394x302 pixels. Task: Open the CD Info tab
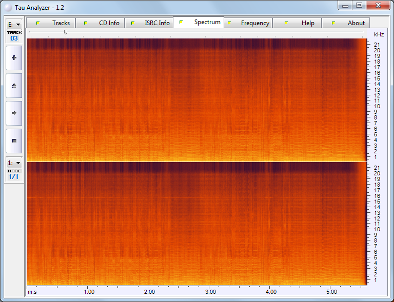109,23
